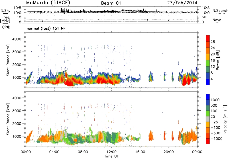The width and height of the screenshot is (228, 158).
Task: Click the 'Time UT' axis label
Action: [111, 156]
